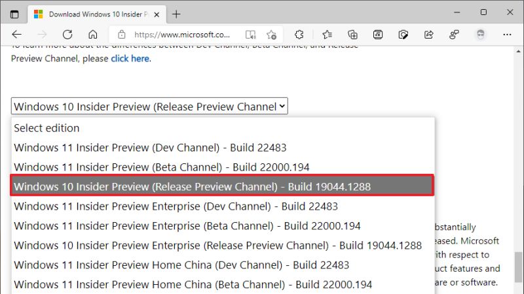Open the Favorites list
This screenshot has height=294, width=524.
pos(327,35)
